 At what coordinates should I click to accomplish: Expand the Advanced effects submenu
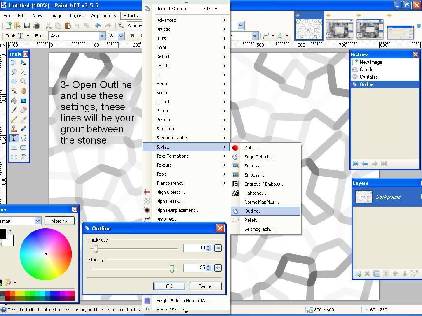(x=186, y=20)
